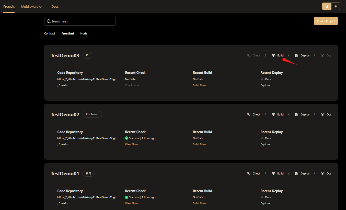Click Build Now link under TestDemo03
346x210 pixels.
(x=199, y=85)
